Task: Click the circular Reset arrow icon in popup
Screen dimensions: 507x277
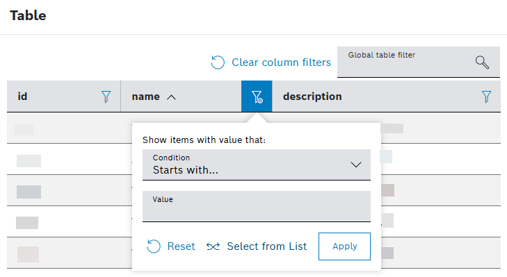Action: (153, 246)
